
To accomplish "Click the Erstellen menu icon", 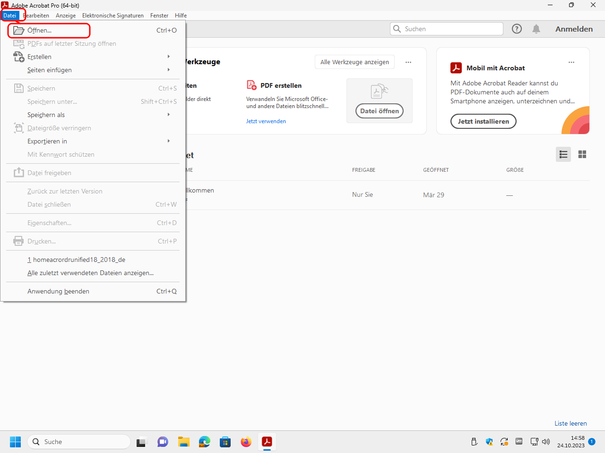I will 18,57.
